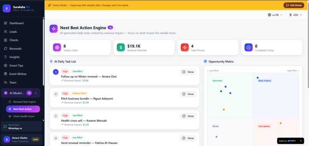309x146 pixels.
Task: Click the Completed Today check icon
Action: pyautogui.click(x=248, y=47)
